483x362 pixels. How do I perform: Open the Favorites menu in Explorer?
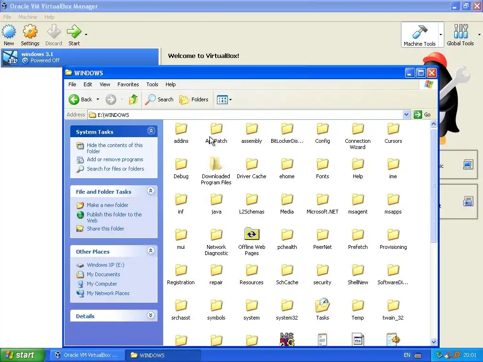128,84
